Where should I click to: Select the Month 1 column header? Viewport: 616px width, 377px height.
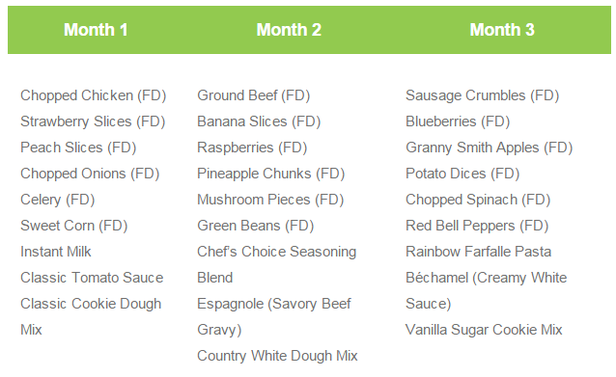click(96, 30)
